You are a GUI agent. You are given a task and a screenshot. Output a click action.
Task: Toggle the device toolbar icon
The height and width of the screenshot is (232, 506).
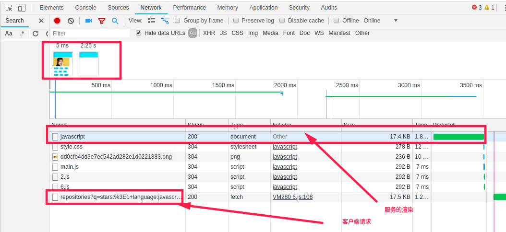click(22, 8)
